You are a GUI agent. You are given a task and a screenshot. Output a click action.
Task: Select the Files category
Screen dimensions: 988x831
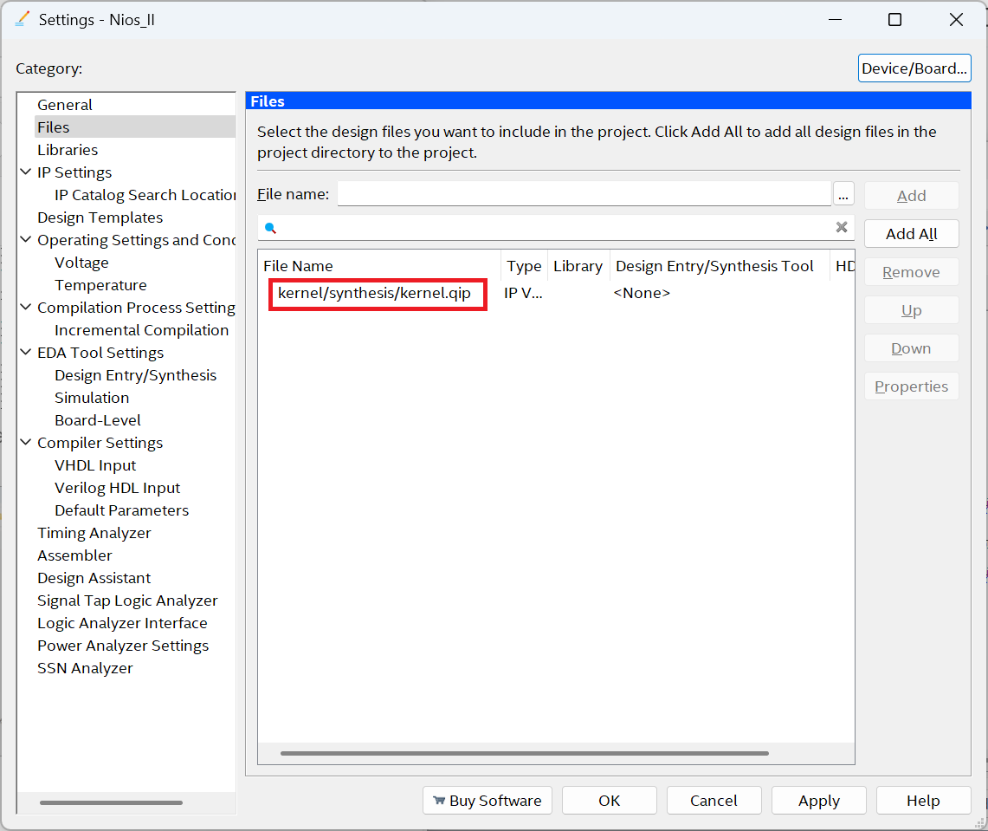point(53,127)
